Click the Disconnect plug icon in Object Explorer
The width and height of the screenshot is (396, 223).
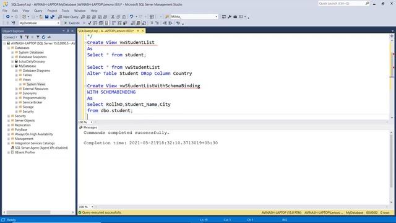tap(27, 37)
